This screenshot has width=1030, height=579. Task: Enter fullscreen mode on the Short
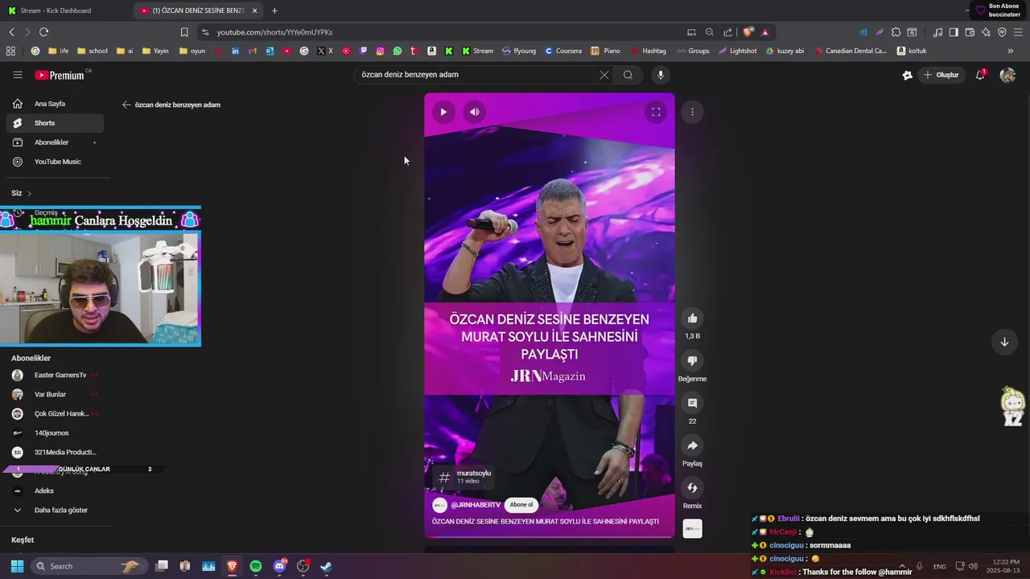(656, 112)
